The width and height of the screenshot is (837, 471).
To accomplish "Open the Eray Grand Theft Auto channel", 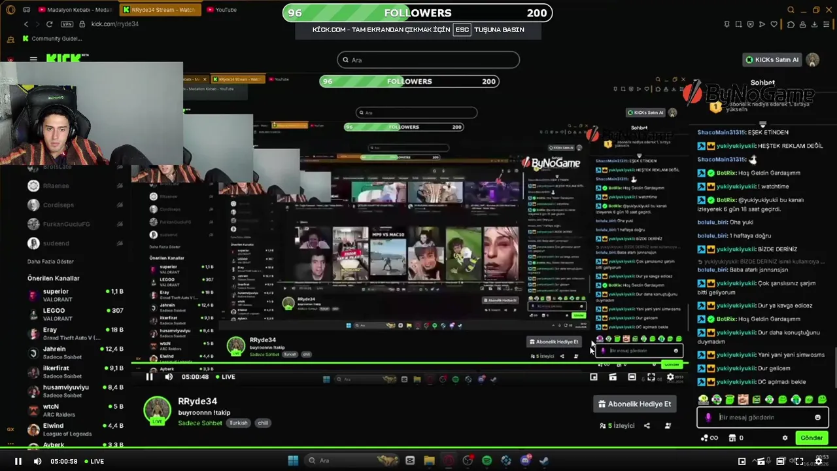I will [75, 334].
